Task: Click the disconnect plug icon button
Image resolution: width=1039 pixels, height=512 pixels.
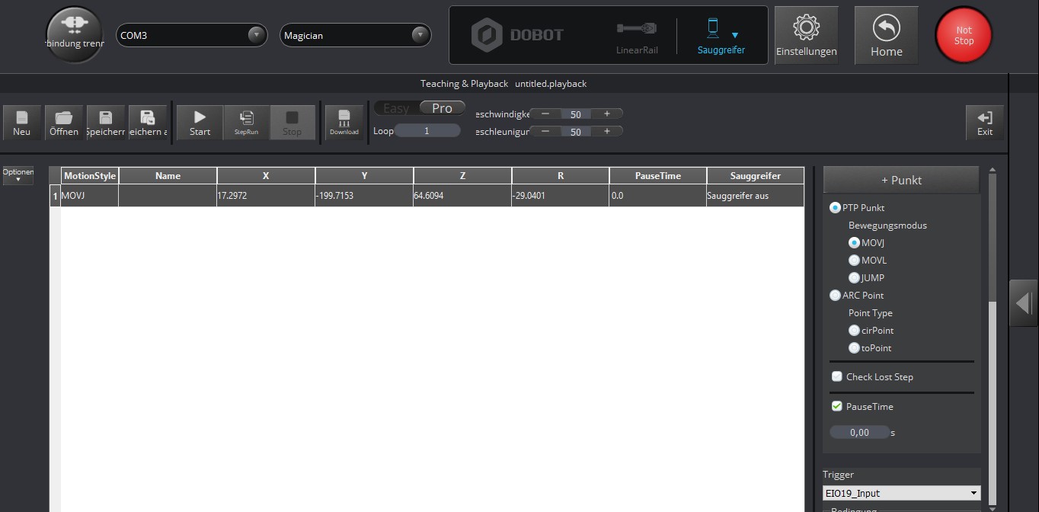Action: (x=74, y=34)
